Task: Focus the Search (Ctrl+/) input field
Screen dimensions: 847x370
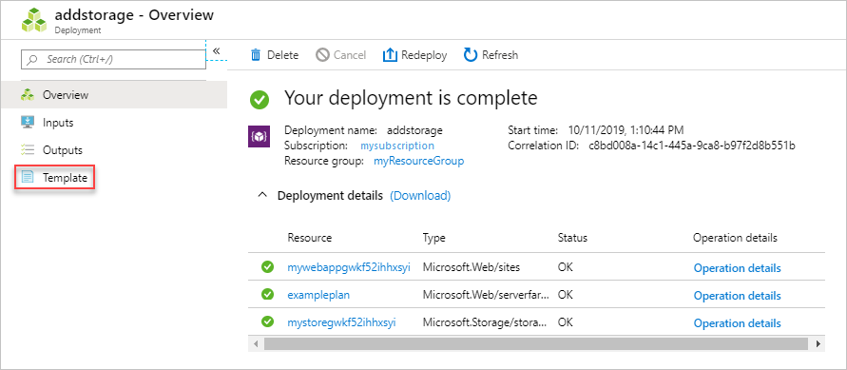Action: click(113, 59)
